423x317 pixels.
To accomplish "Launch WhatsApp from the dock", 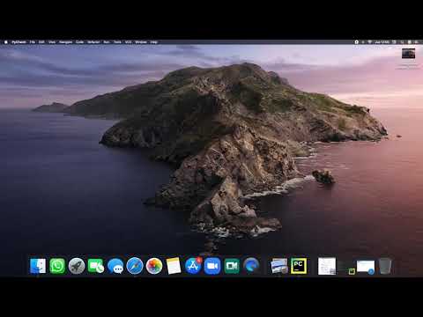I will (x=57, y=266).
